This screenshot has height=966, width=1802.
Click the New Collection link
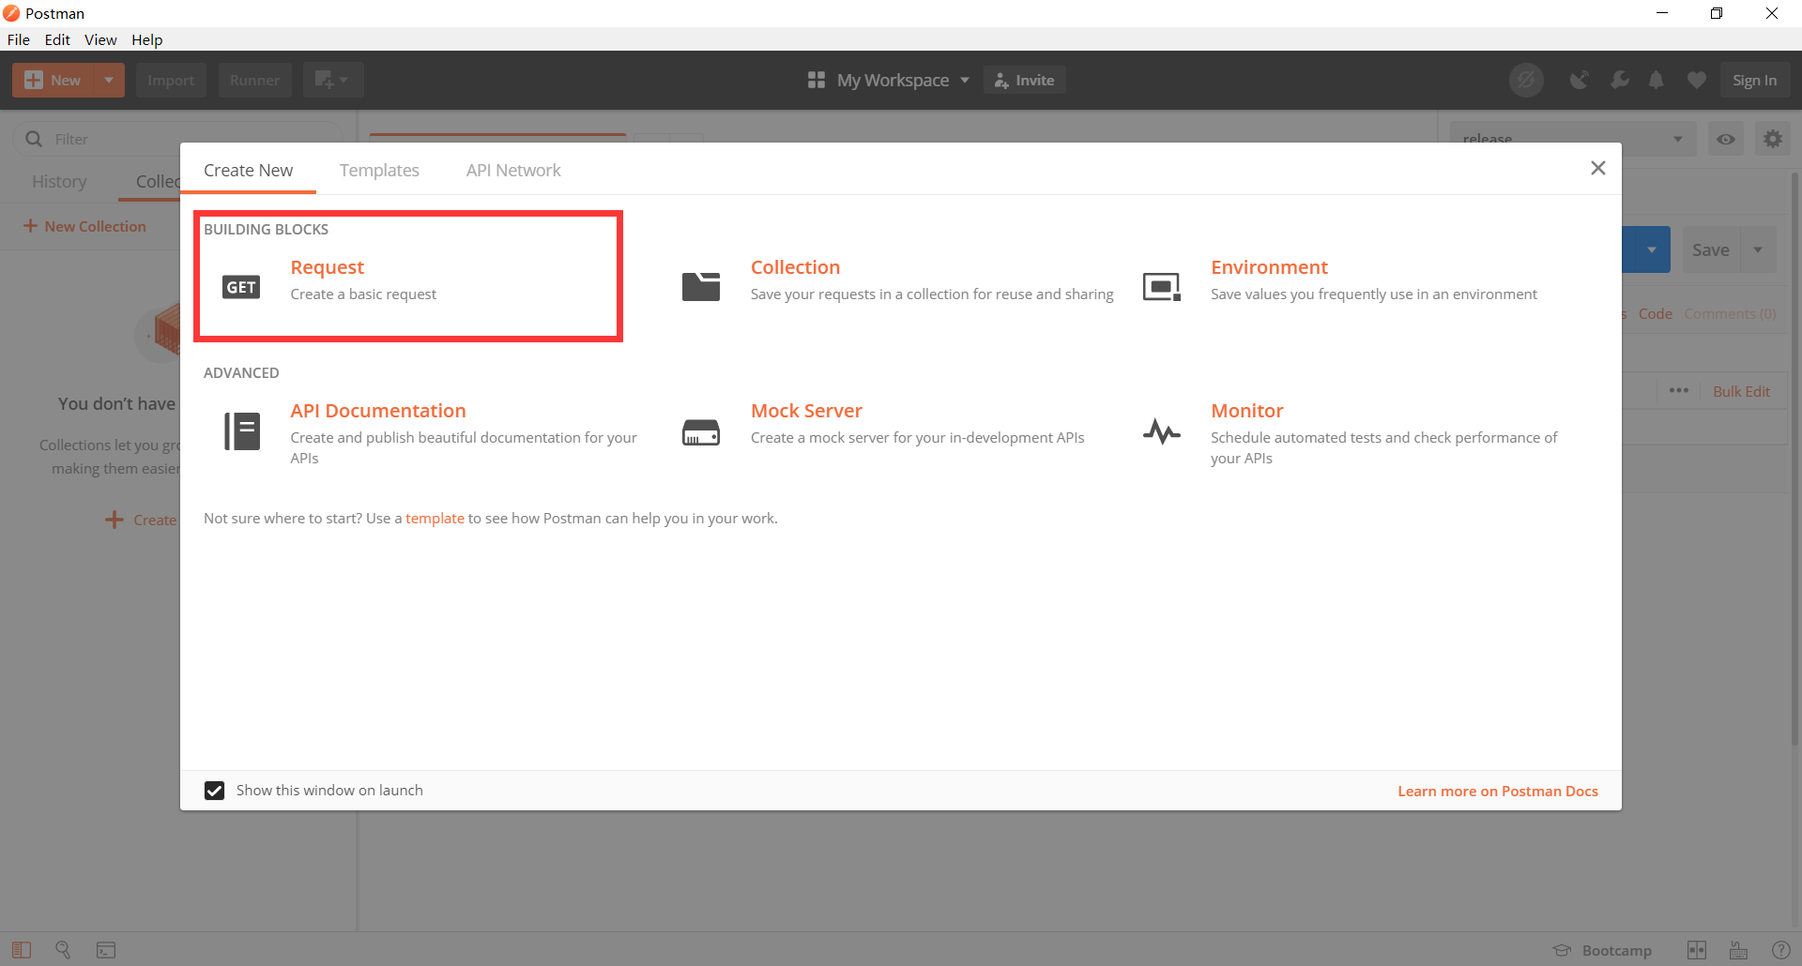coord(84,226)
